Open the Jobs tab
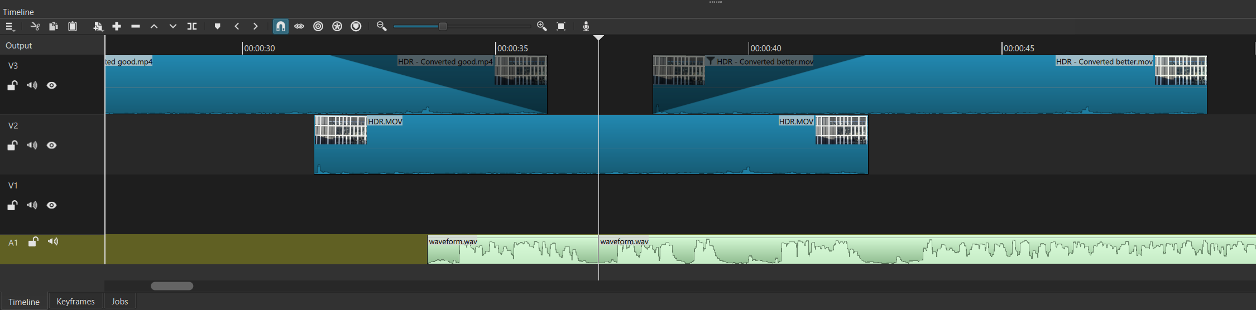Viewport: 1256px width, 310px height. click(120, 301)
